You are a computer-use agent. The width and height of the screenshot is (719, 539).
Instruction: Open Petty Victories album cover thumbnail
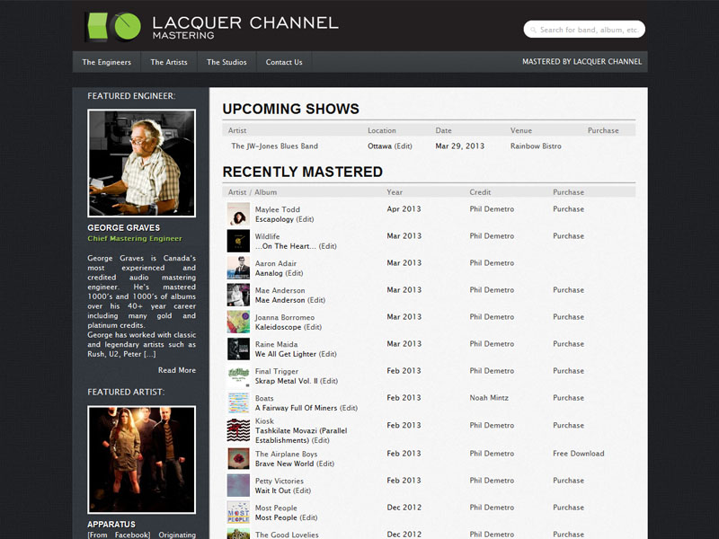[x=238, y=485]
